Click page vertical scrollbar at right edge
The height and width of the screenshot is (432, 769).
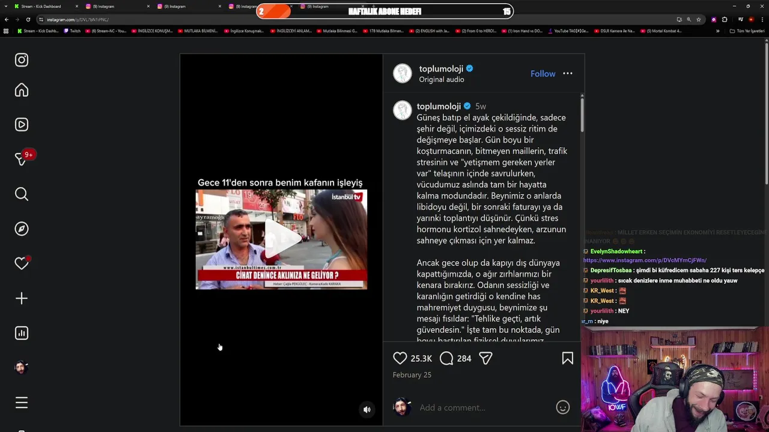766,114
